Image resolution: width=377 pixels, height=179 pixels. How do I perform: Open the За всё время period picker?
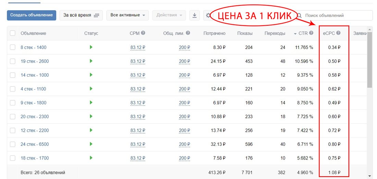coord(81,15)
